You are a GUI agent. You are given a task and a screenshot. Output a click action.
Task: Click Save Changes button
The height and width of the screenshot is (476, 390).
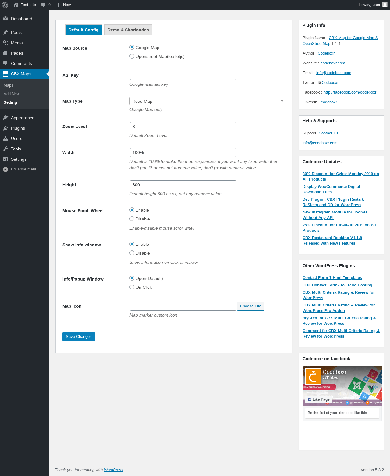(79, 337)
